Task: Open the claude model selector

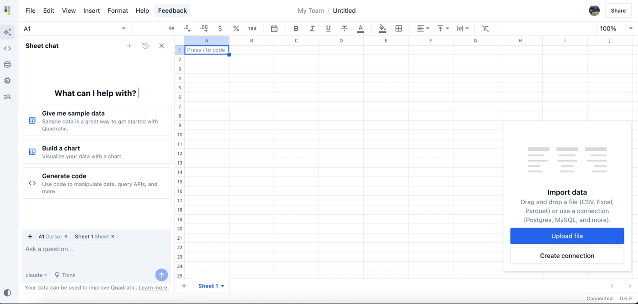Action: click(36, 275)
